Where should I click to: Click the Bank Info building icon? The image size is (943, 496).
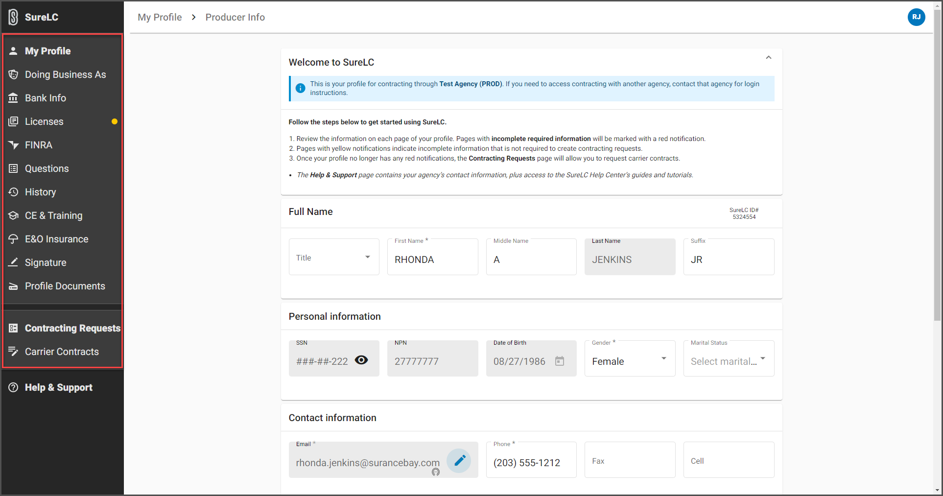pos(13,98)
